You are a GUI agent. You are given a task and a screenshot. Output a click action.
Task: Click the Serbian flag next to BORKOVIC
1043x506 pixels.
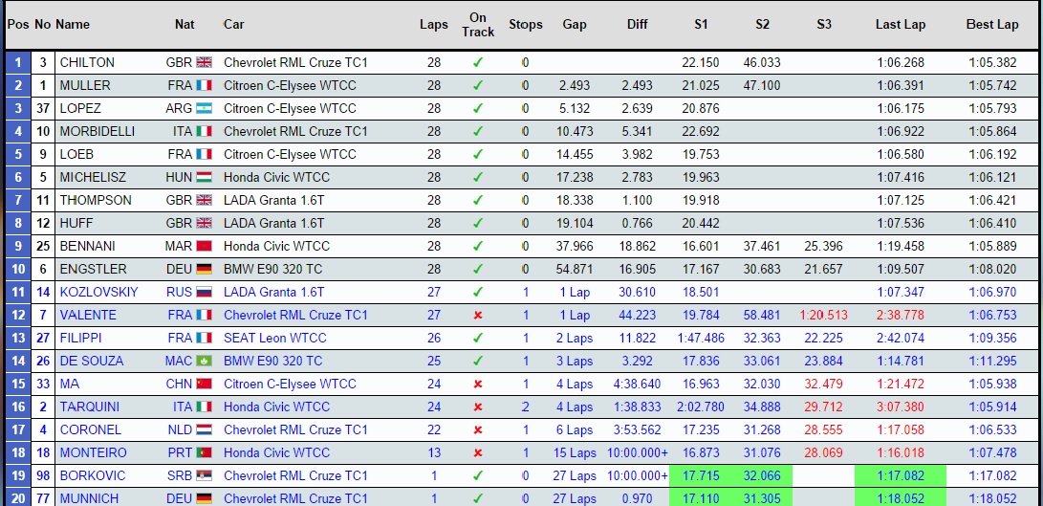[204, 475]
